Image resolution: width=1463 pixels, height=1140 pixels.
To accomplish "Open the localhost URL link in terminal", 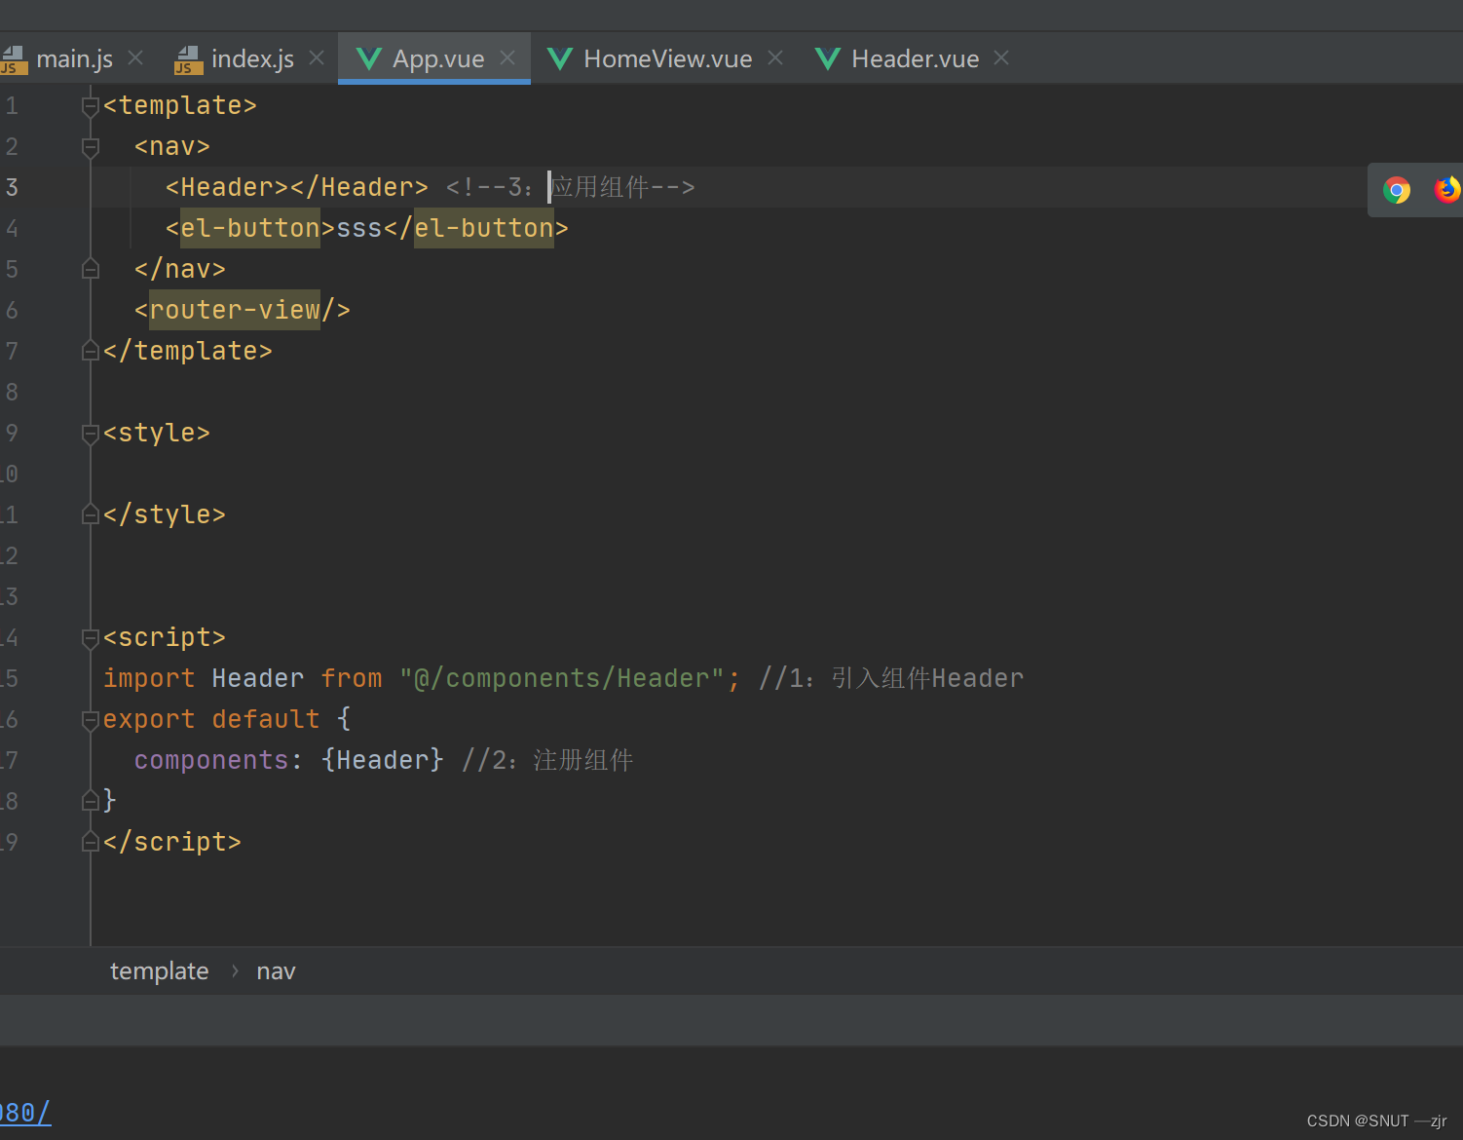I will [x=25, y=1113].
